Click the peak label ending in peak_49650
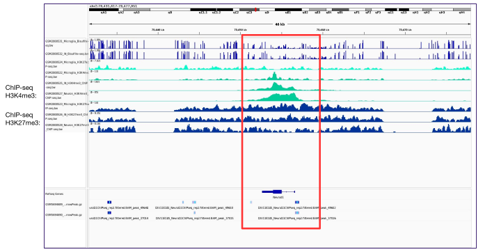The width and height of the screenshot is (492, 252). coord(194,207)
